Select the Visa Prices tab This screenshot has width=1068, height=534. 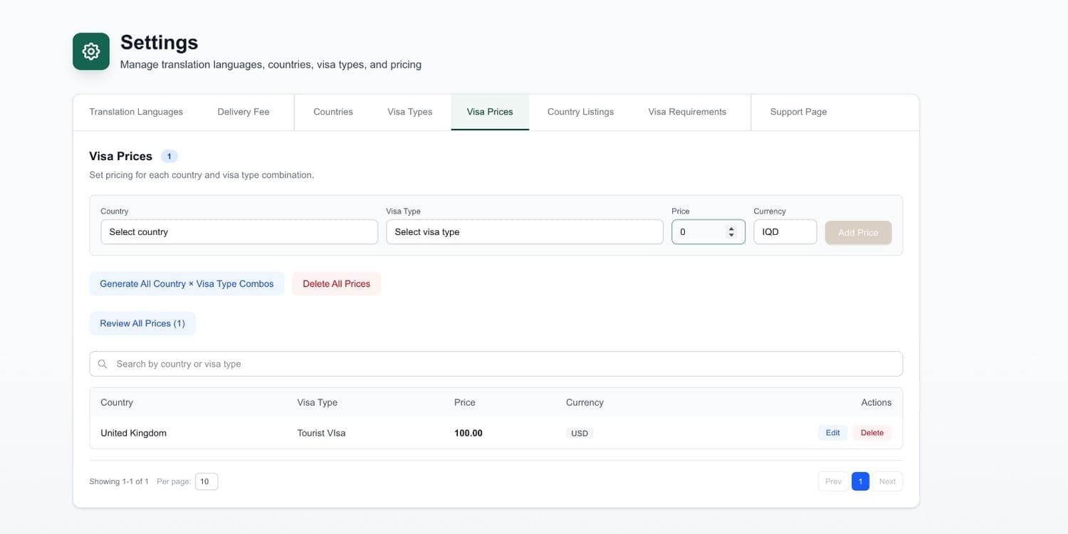click(x=490, y=112)
